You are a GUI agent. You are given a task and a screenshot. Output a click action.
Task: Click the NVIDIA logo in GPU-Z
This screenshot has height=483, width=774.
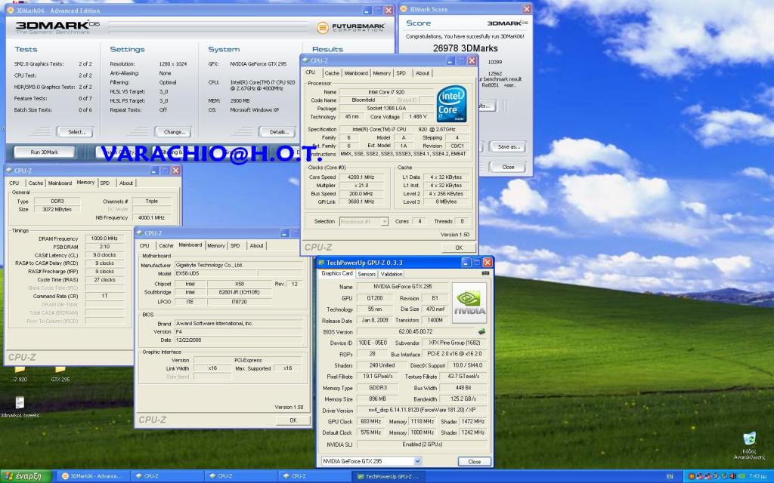pyautogui.click(x=469, y=303)
